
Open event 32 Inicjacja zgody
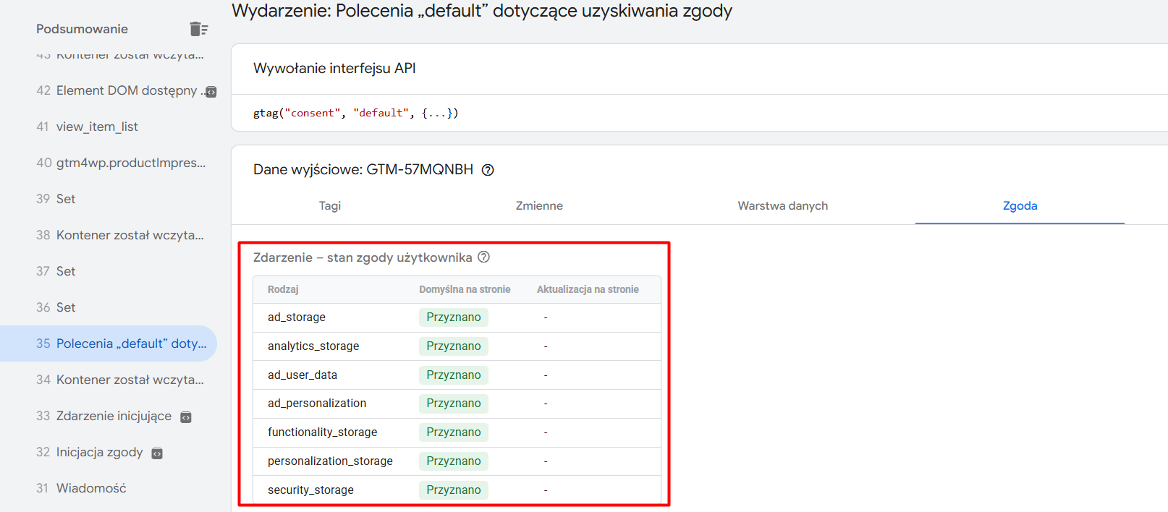pyautogui.click(x=109, y=452)
